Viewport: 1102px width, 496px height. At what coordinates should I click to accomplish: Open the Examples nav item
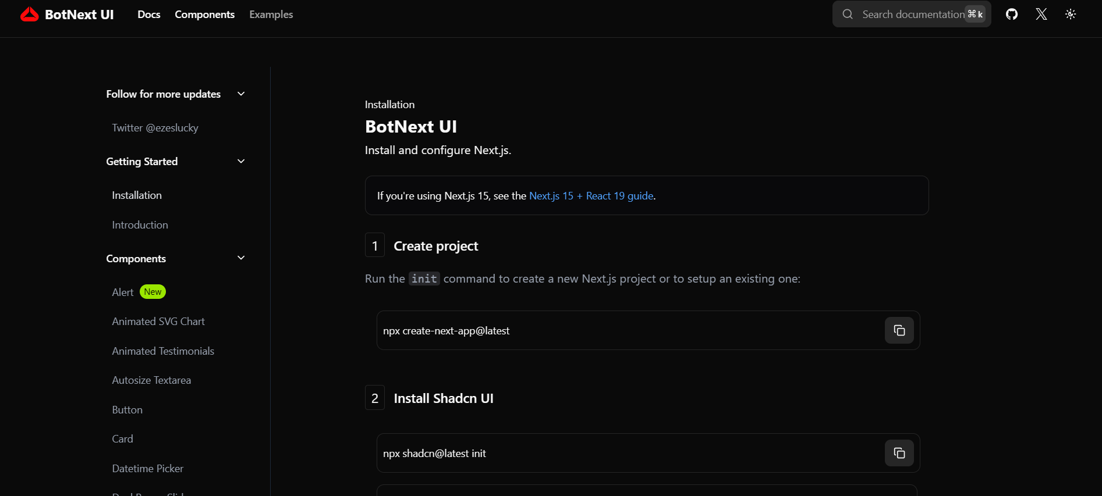(x=271, y=15)
